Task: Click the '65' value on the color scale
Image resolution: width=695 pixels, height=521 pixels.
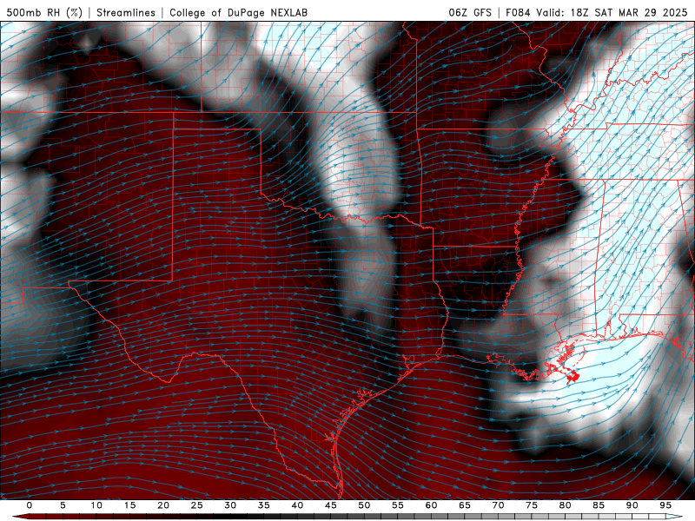Action: point(465,505)
